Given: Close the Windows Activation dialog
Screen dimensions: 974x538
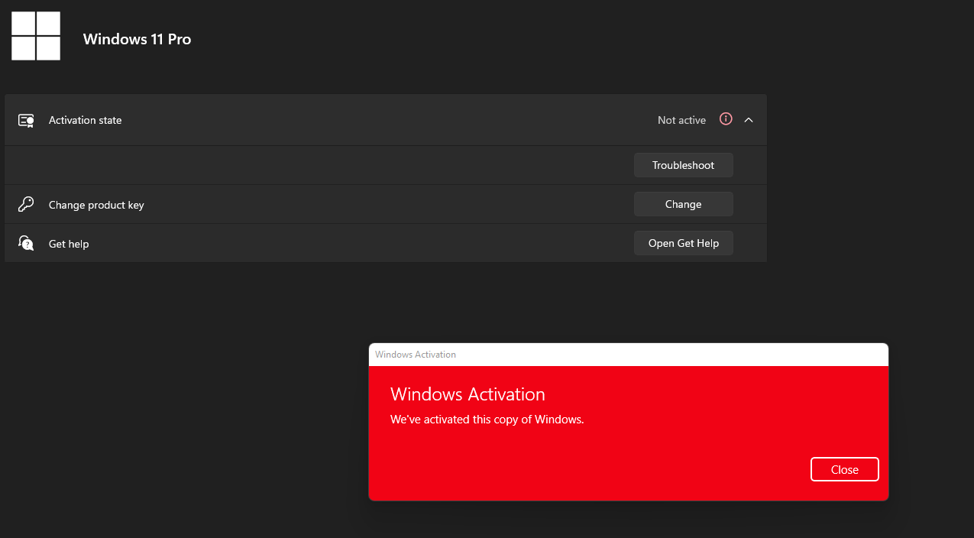Looking at the screenshot, I should [x=845, y=469].
